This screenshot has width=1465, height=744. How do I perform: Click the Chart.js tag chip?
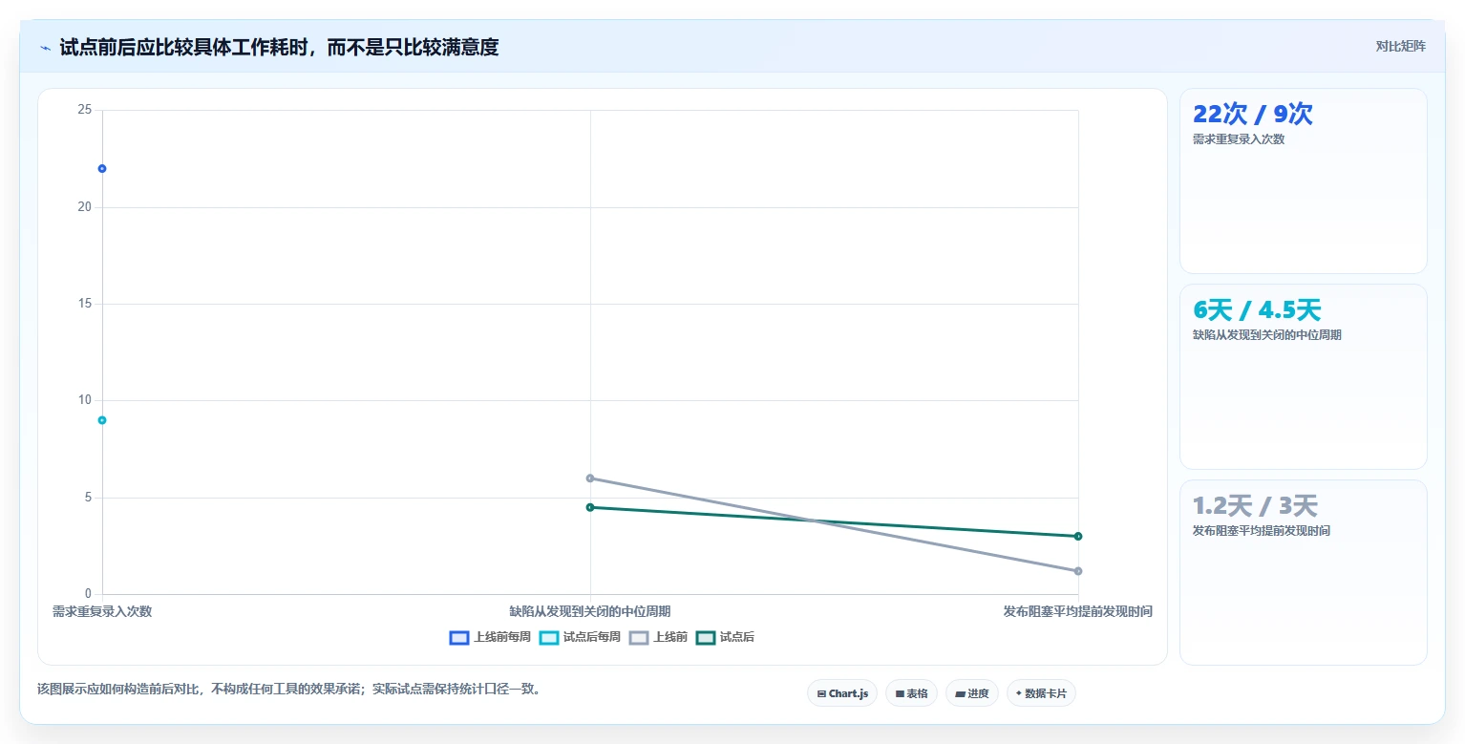[x=842, y=693]
